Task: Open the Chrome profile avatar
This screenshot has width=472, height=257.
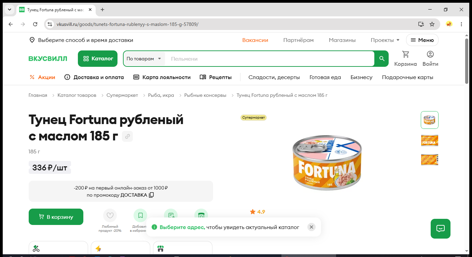Action: [x=449, y=24]
